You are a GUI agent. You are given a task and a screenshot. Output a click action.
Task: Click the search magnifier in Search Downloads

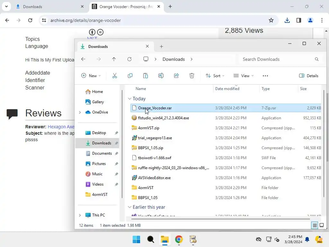[316, 59]
